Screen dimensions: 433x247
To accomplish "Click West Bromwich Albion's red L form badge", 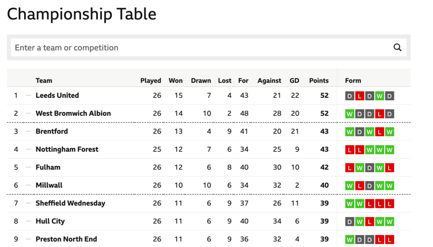I will point(379,114).
